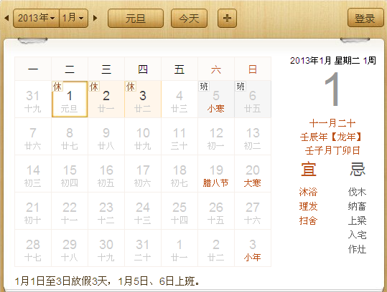Image resolution: width=387 pixels, height=292 pixels.
Task: Select date 27 十六
Action: tap(253, 211)
